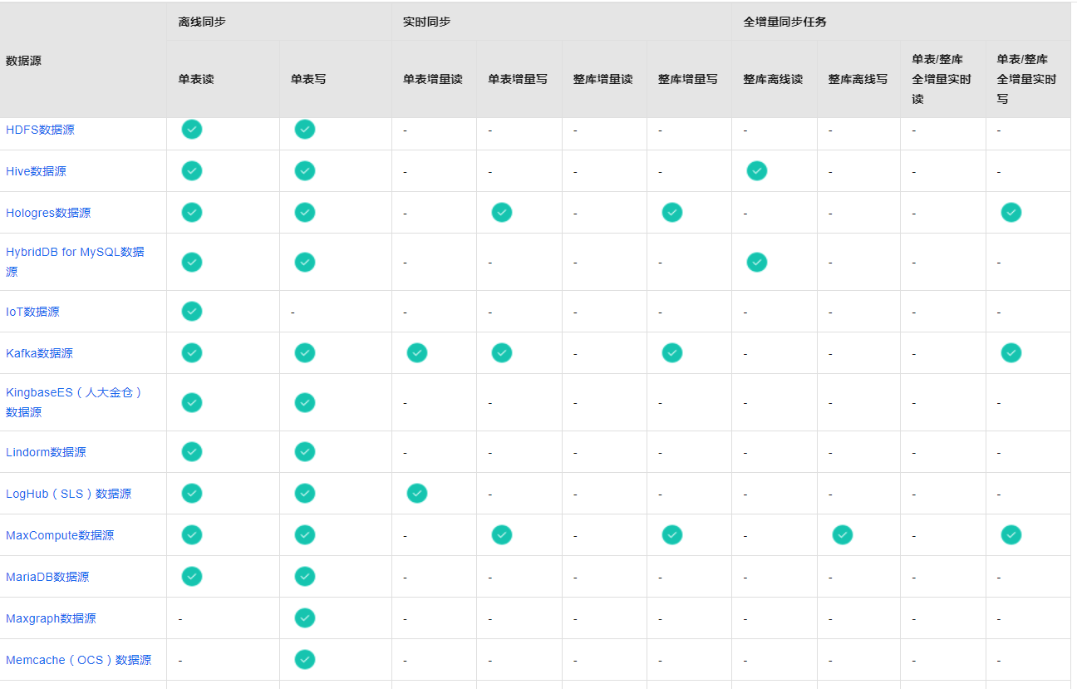Click KingbaseES row 单表写 check icon
The height and width of the screenshot is (689, 1077).
[305, 402]
